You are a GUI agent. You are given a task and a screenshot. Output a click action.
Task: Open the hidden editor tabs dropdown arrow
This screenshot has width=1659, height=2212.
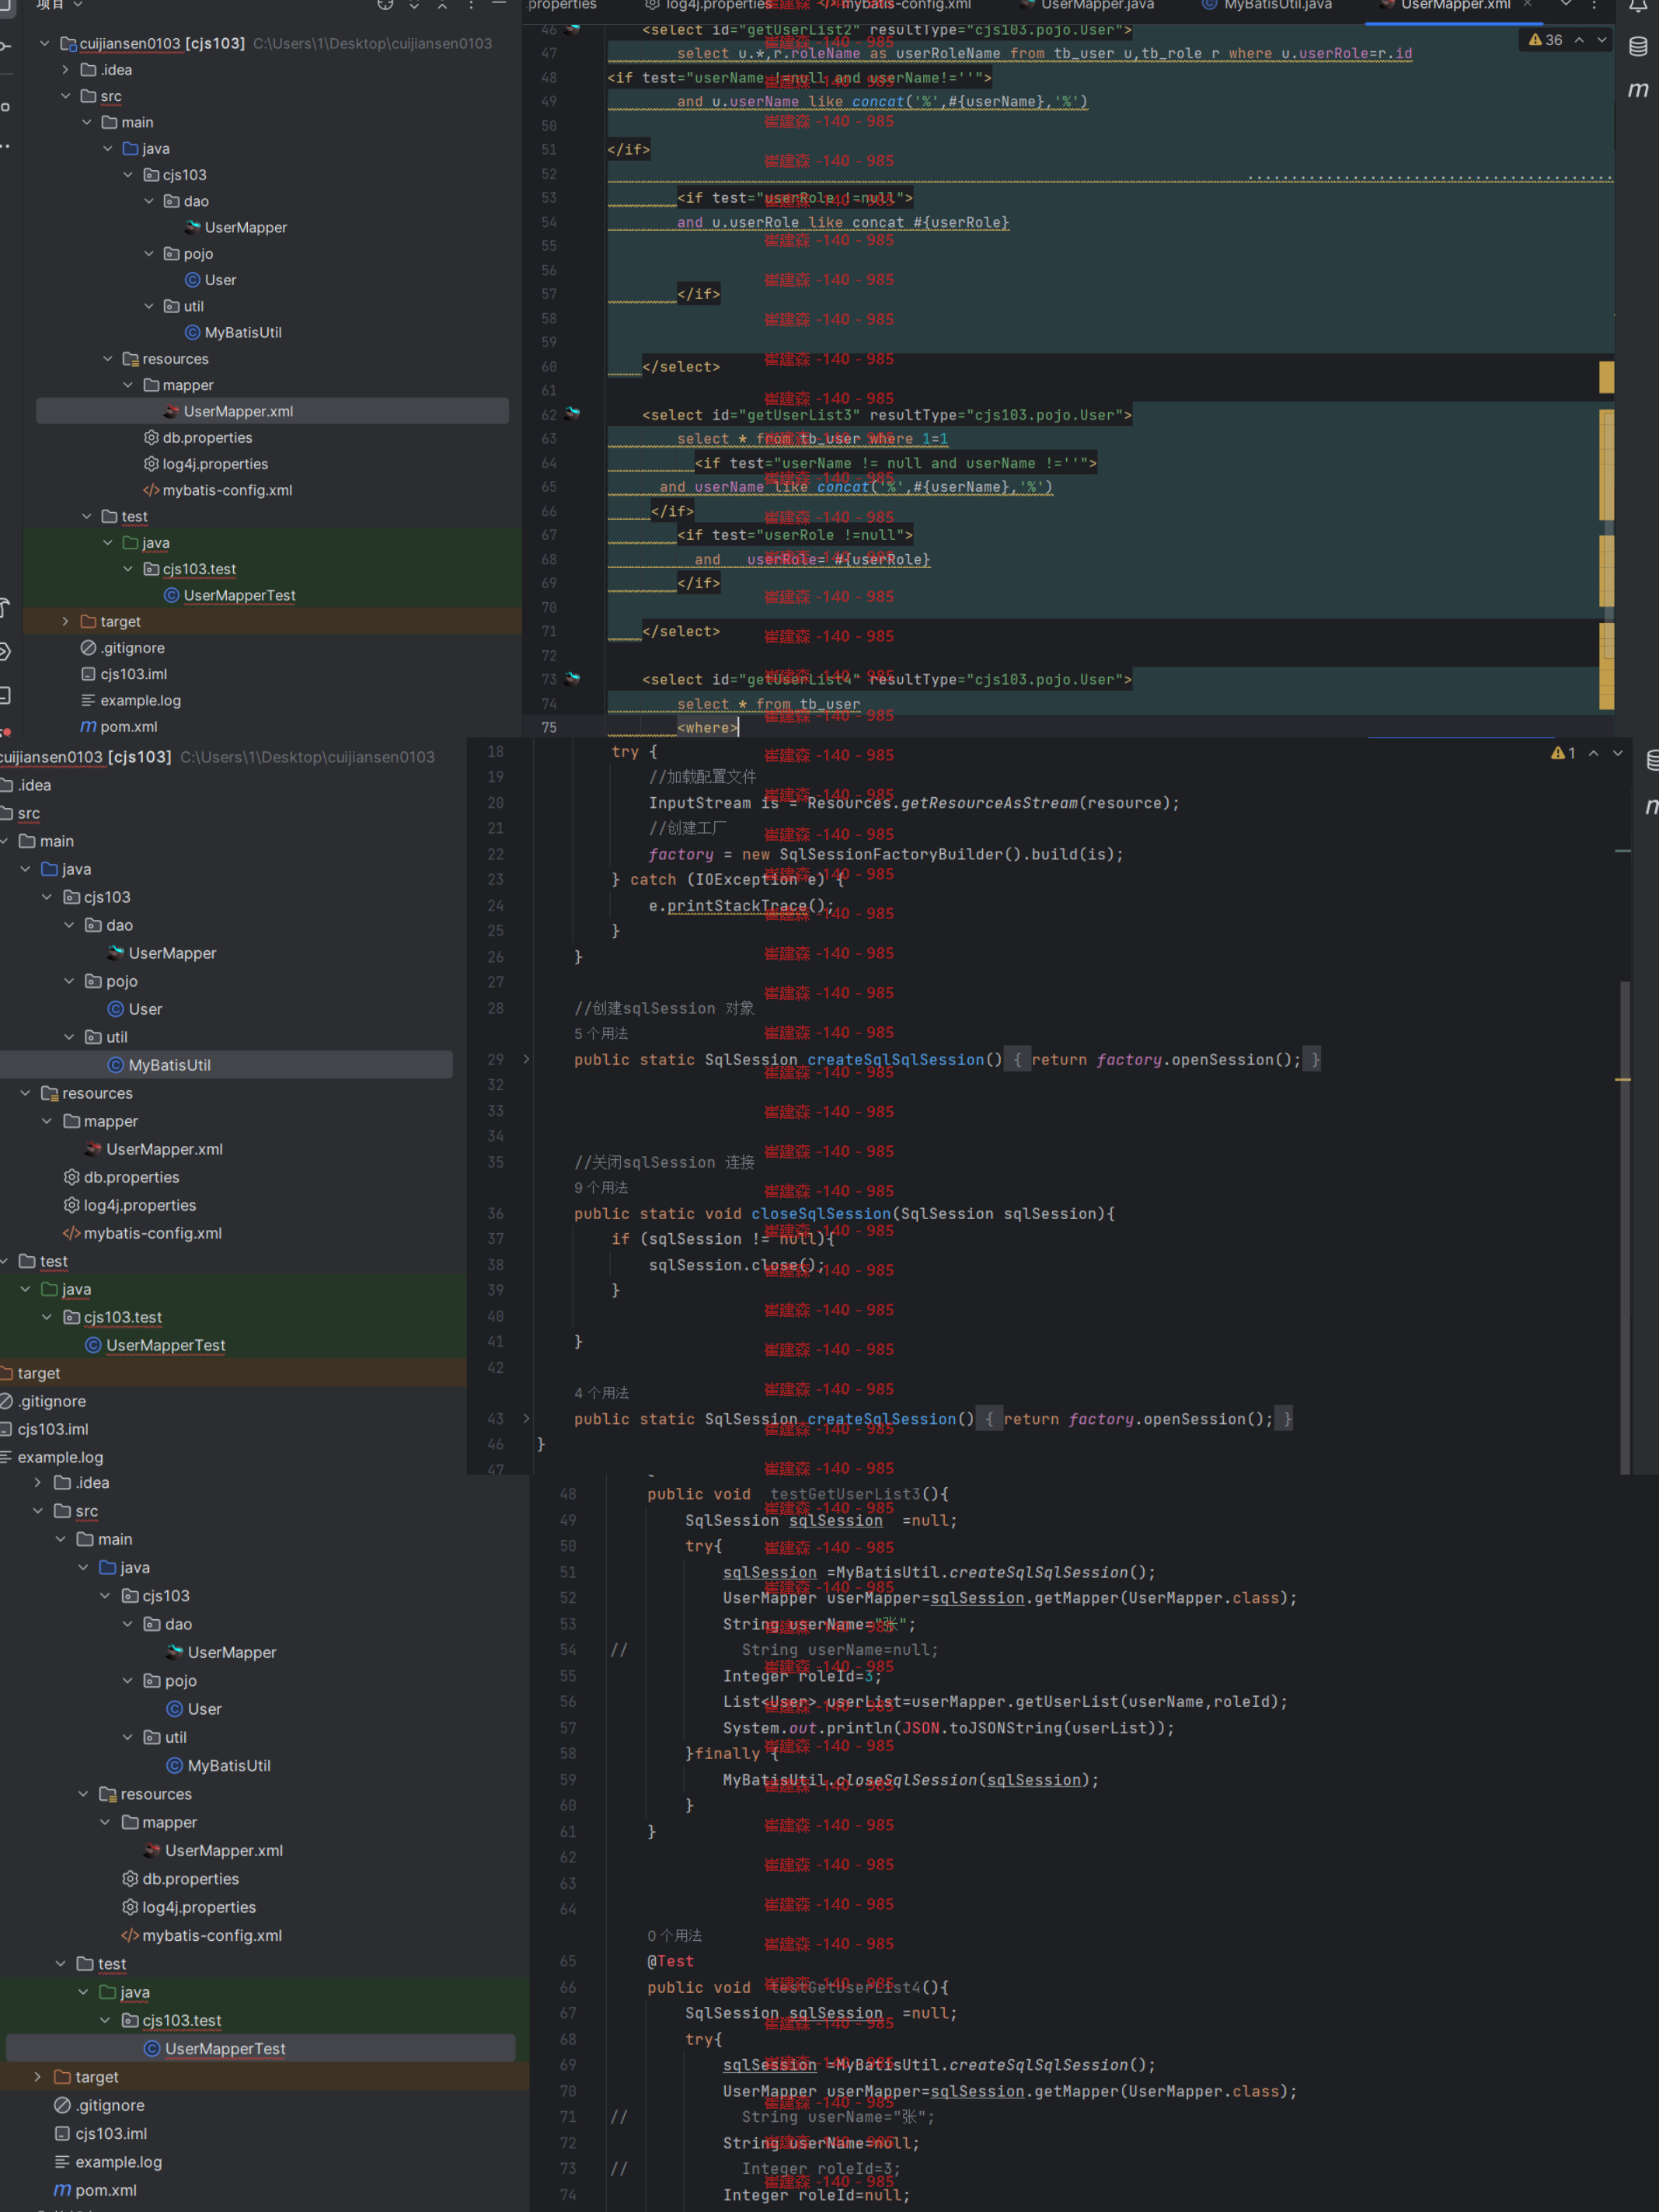pyautogui.click(x=1566, y=5)
